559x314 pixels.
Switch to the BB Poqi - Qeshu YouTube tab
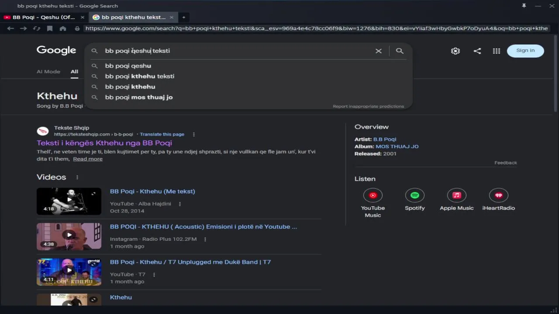point(44,17)
